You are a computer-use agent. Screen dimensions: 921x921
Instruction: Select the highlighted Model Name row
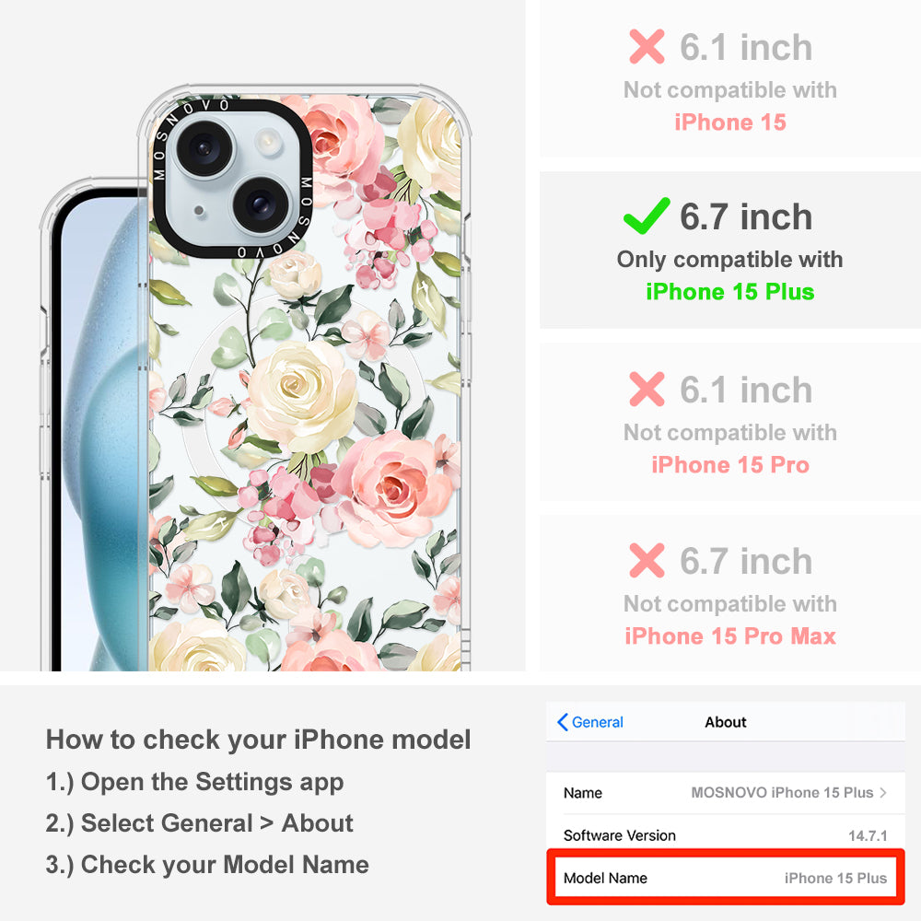point(726,878)
